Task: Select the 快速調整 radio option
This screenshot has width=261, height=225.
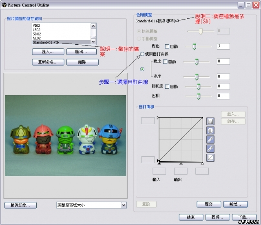Action: click(x=139, y=31)
